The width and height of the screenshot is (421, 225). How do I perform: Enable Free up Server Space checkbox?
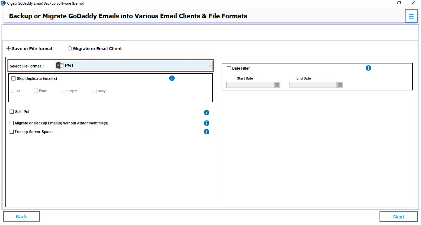pyautogui.click(x=12, y=132)
